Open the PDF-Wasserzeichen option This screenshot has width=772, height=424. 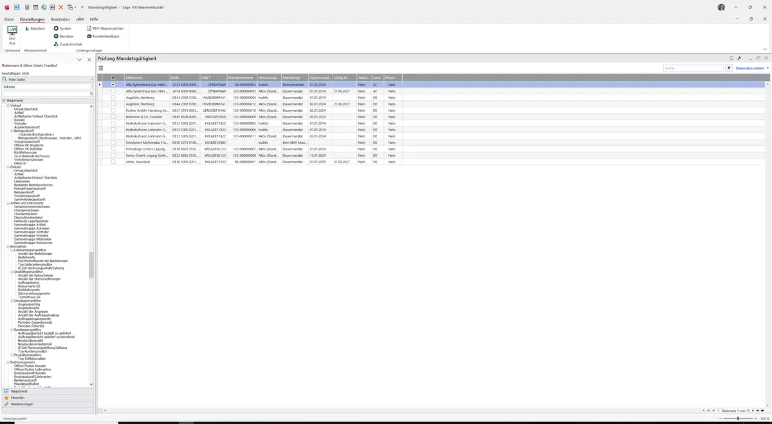105,28
